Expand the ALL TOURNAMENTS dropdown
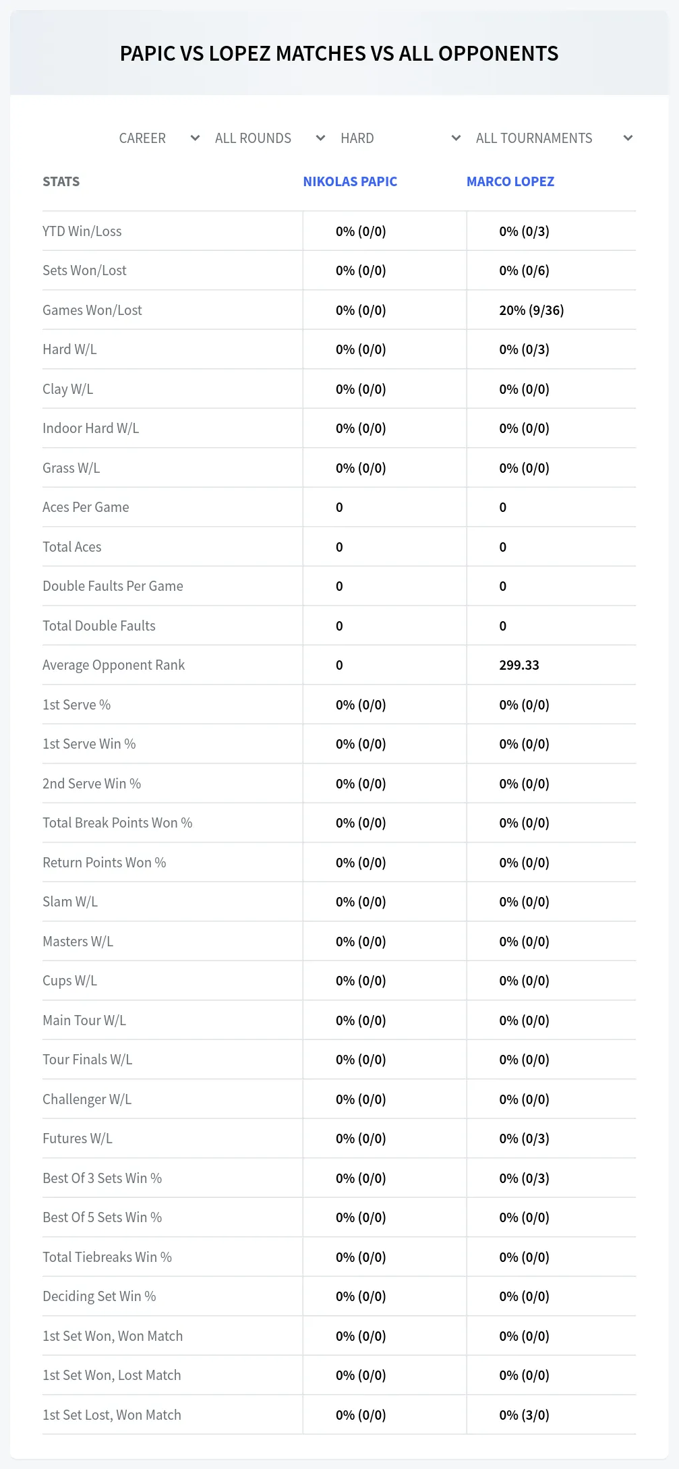679x1469 pixels. [x=554, y=138]
